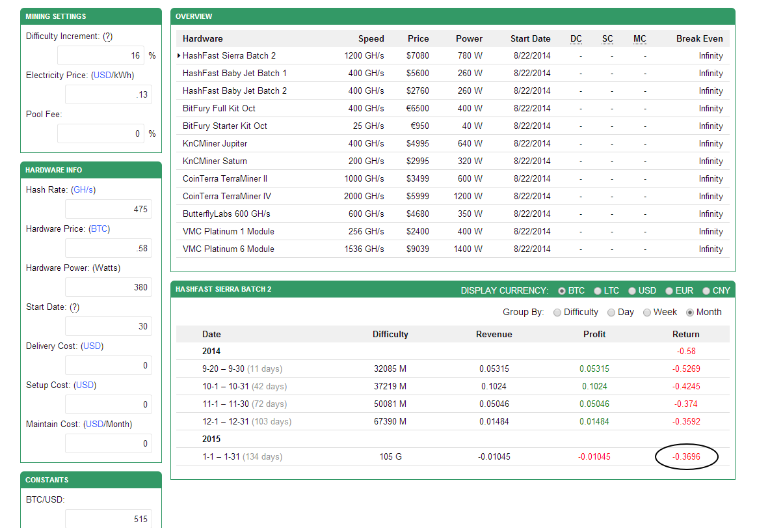Select EUR display currency
The image size is (770, 528).
pos(669,291)
